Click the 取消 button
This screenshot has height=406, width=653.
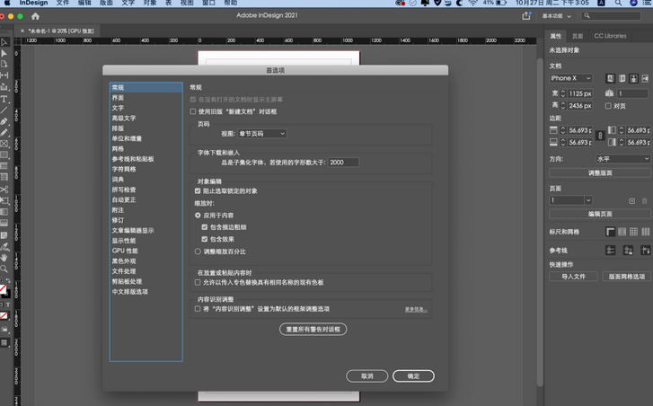[x=366, y=376]
